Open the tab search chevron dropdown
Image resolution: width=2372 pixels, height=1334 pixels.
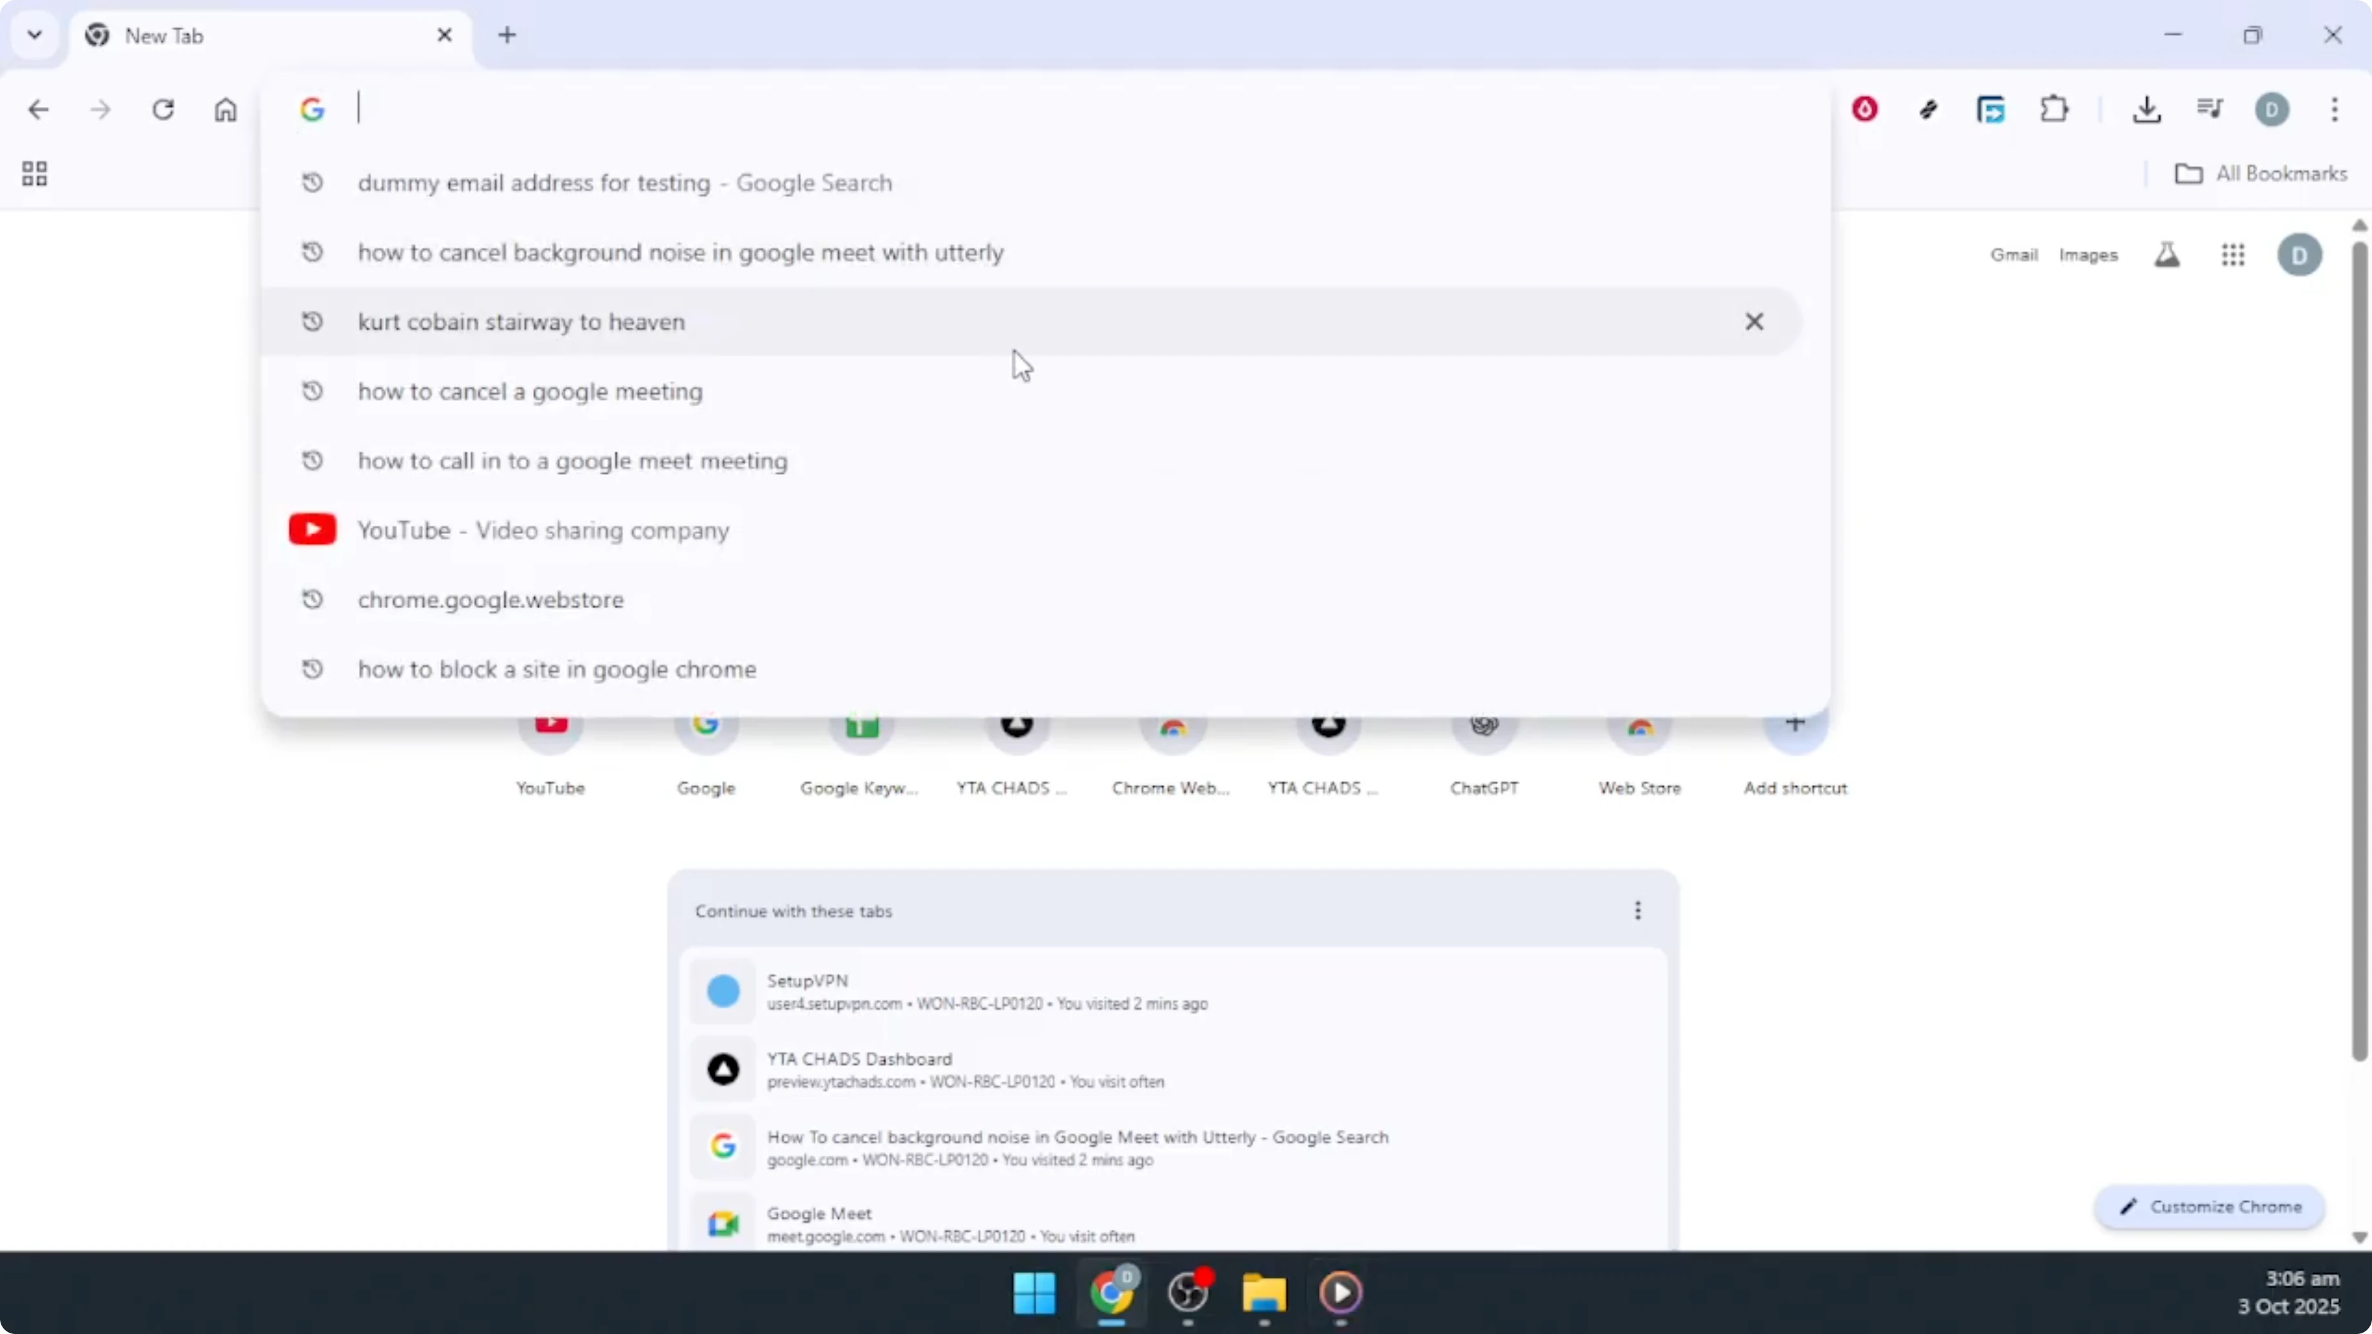[34, 35]
